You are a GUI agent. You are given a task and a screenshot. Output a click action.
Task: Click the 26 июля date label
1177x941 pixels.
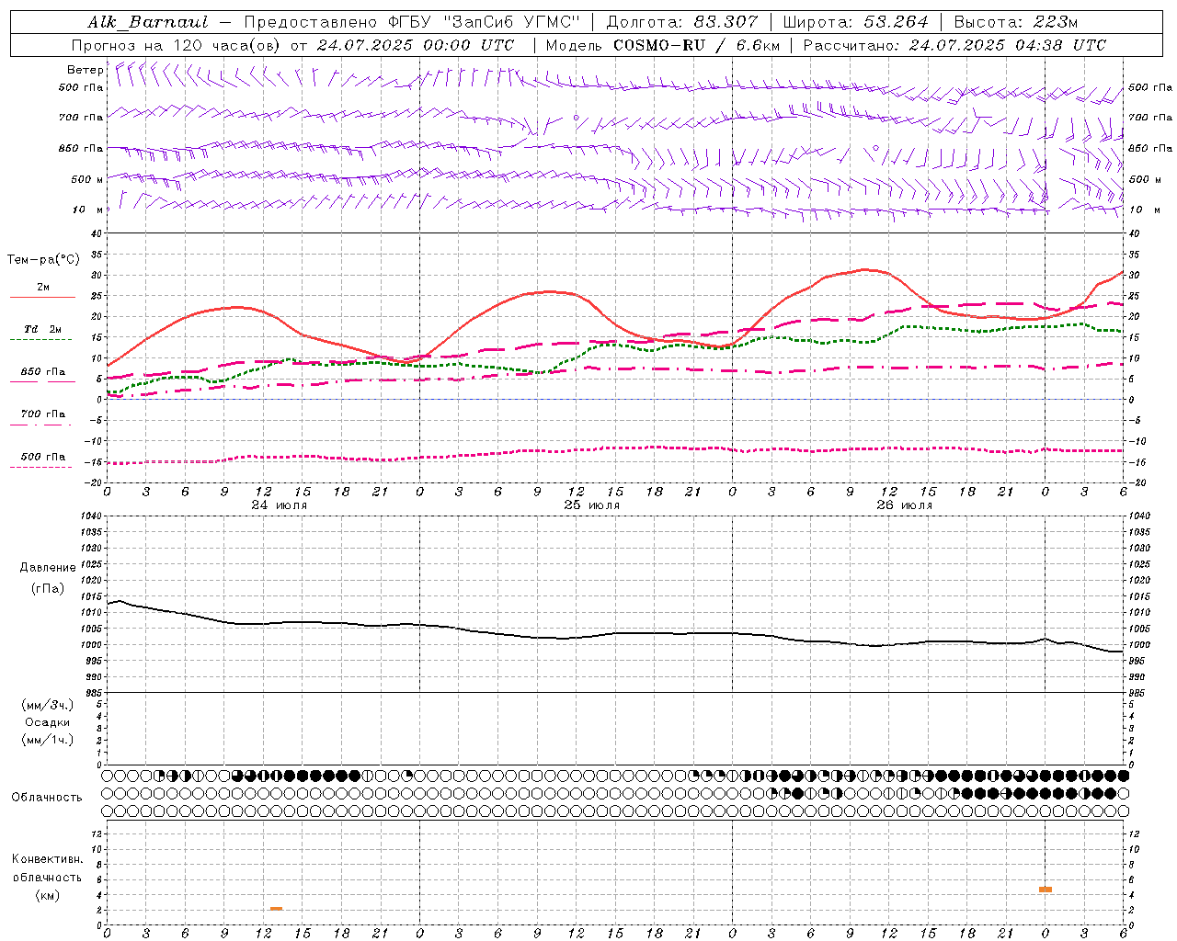point(905,505)
